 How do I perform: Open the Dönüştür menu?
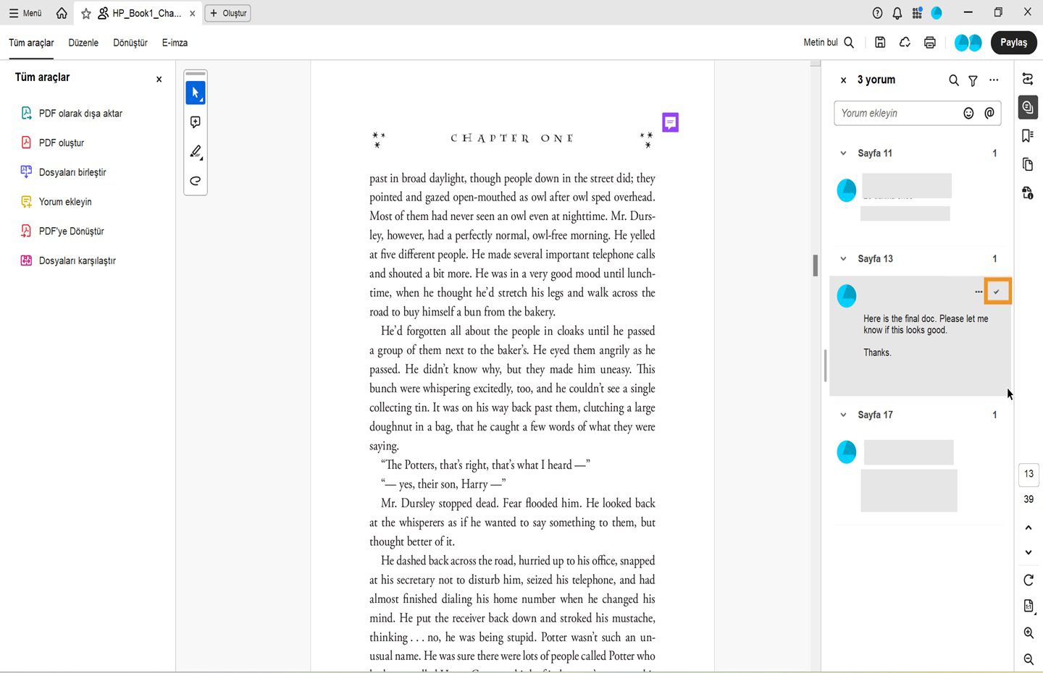pyautogui.click(x=130, y=43)
